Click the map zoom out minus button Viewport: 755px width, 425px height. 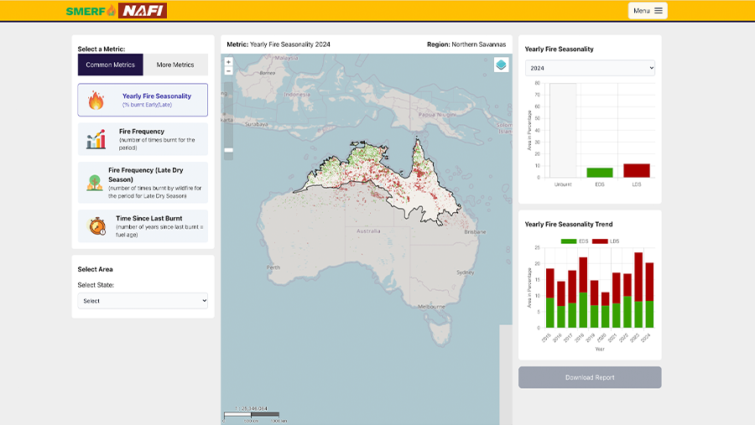pos(228,71)
